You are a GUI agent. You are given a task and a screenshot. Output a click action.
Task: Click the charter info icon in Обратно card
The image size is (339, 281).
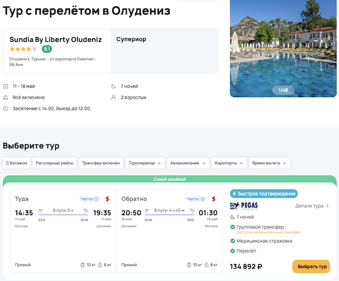[203, 199]
